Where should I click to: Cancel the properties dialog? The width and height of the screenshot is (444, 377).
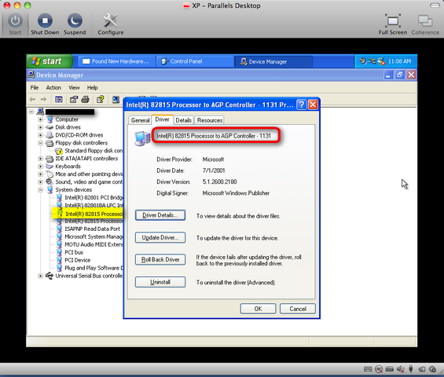click(298, 309)
